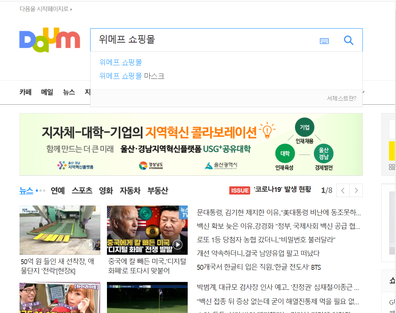Select suggestion 위메프 쇼핑몰 마스크
The height and width of the screenshot is (313, 396).
point(132,76)
